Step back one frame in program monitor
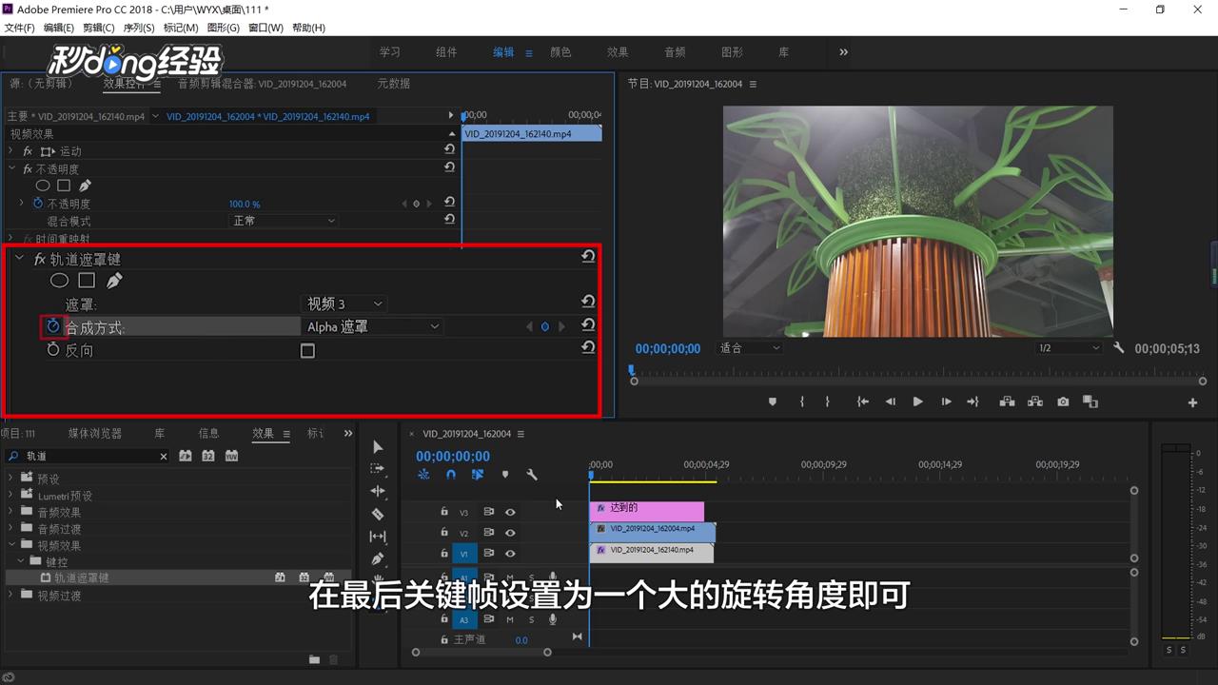Image resolution: width=1218 pixels, height=685 pixels. (891, 401)
